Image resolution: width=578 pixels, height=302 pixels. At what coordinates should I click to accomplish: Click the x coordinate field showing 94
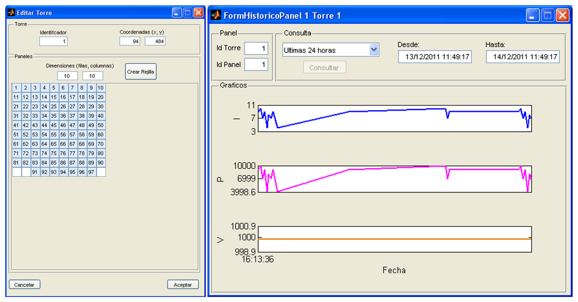point(130,41)
